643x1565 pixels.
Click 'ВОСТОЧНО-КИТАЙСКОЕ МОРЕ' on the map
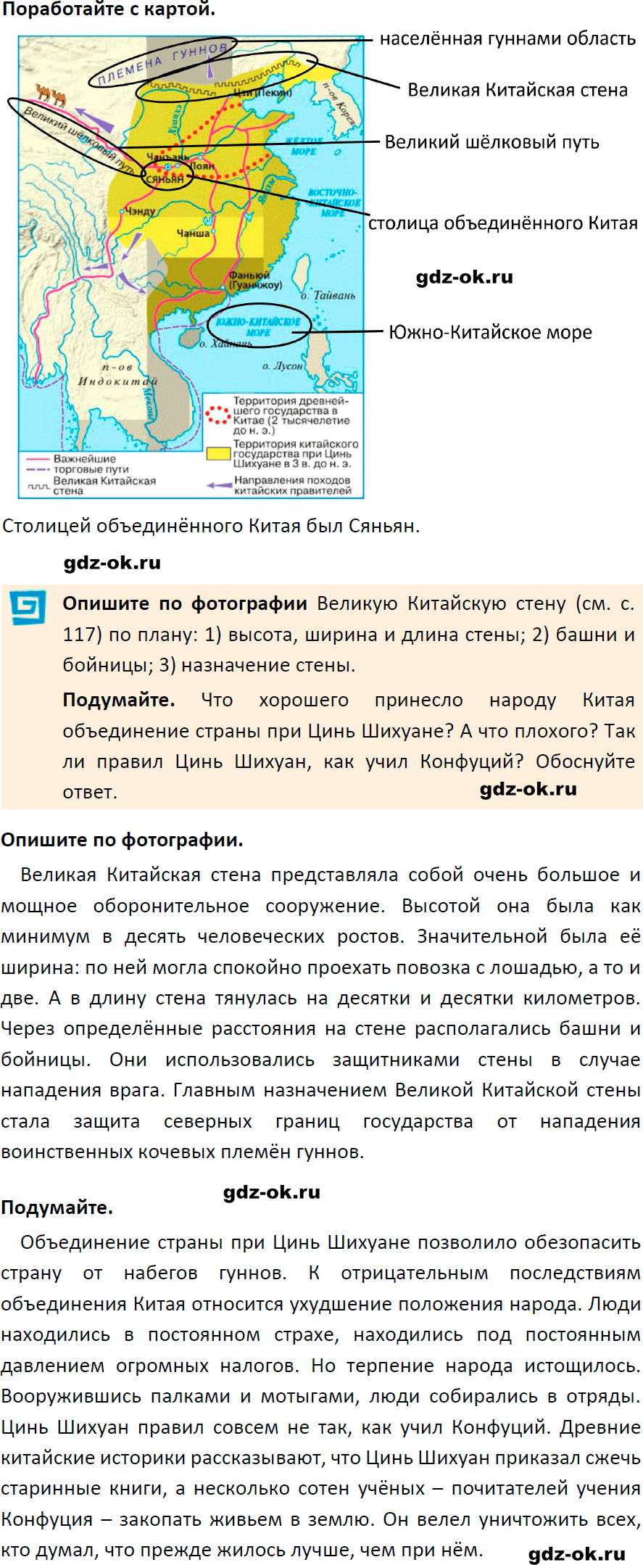(x=333, y=203)
